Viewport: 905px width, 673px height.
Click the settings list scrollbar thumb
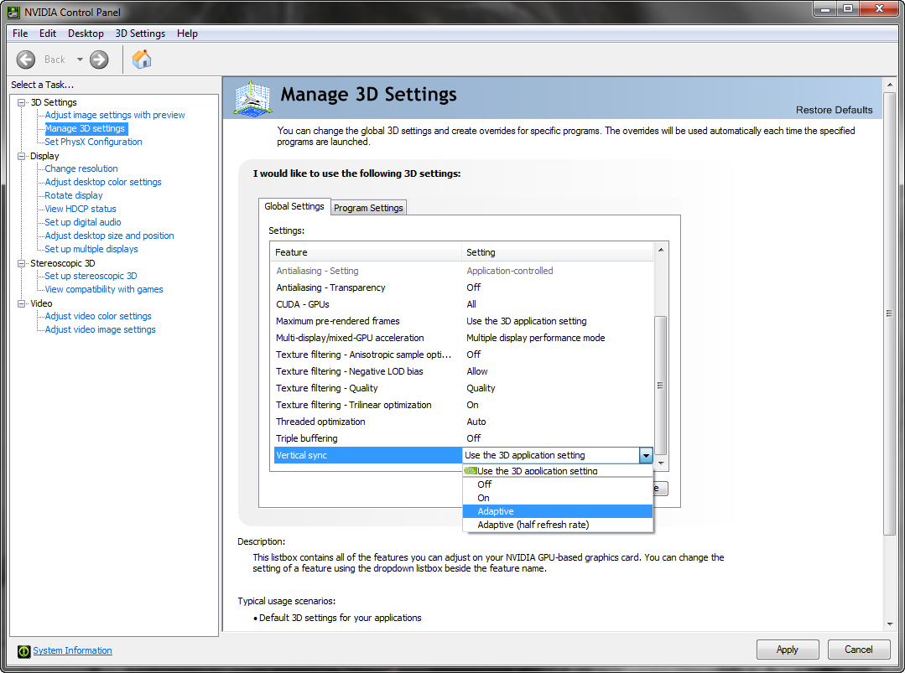click(x=661, y=386)
